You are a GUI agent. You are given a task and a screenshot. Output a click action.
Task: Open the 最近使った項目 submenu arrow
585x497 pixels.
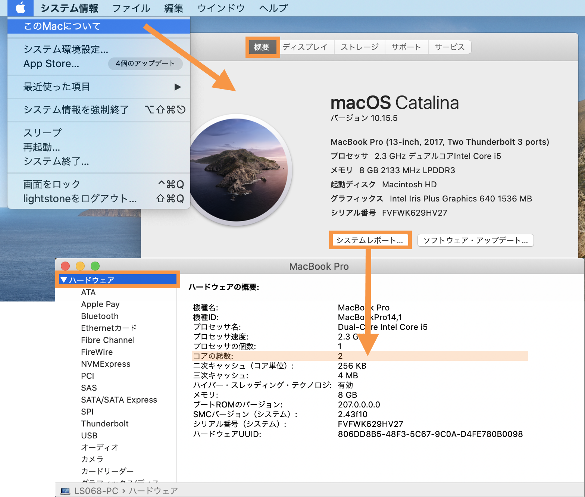[178, 87]
